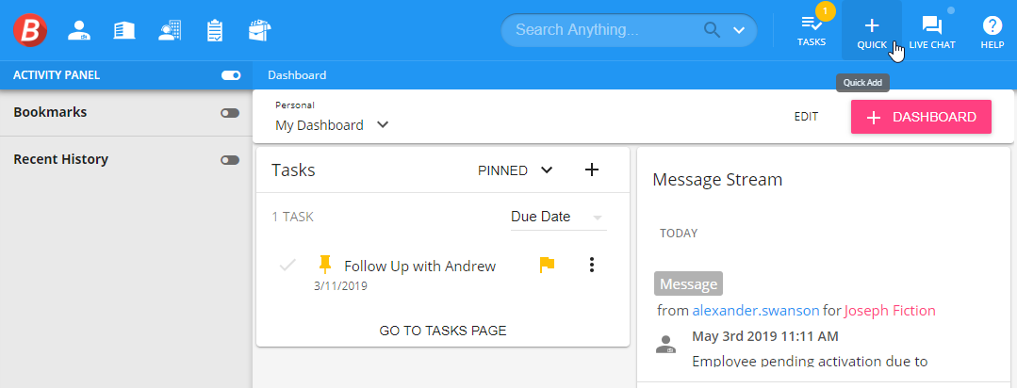
Task: Open the Help menu
Action: [992, 30]
